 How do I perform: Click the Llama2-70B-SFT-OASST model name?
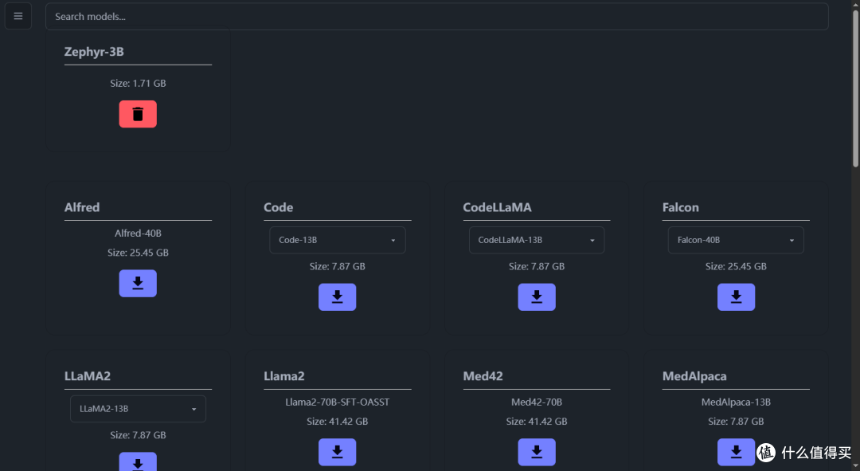(338, 402)
